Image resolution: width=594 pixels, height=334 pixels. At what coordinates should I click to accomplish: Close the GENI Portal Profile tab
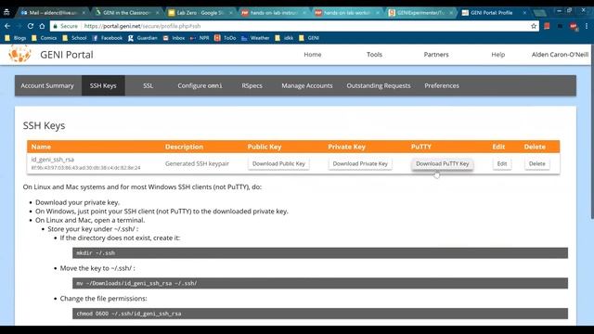[524, 12]
